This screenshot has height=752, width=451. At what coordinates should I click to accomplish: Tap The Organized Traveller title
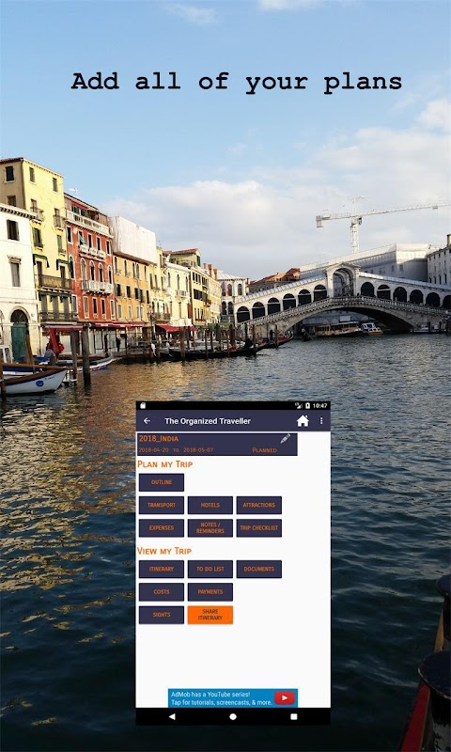[x=208, y=421]
